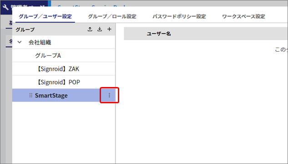Select the SmartStage group row

(x=64, y=95)
